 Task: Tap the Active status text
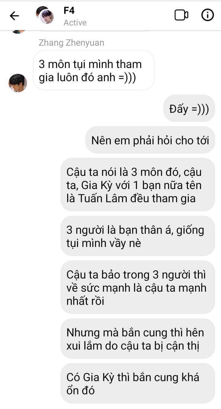75,23
